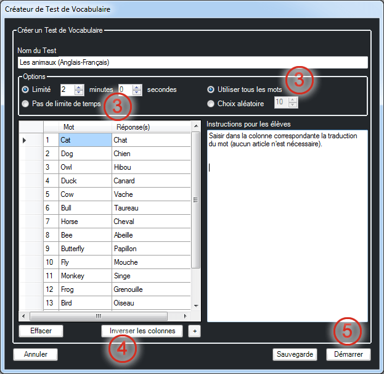Screen dimensions: 384x374
Task: Decrease the seconds value with down arrow
Action: (137, 93)
